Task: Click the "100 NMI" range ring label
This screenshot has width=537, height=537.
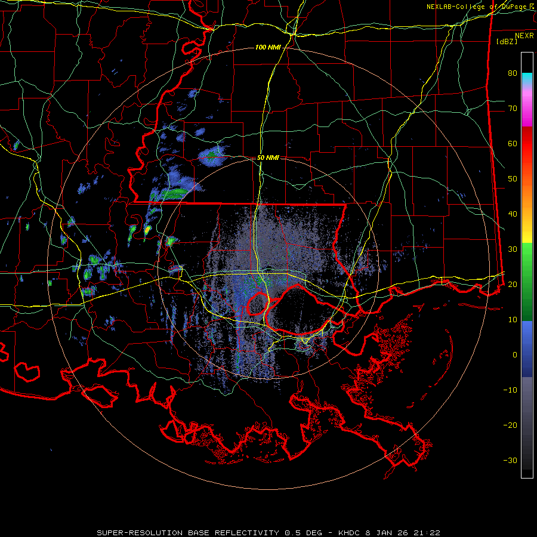Action: (x=268, y=47)
